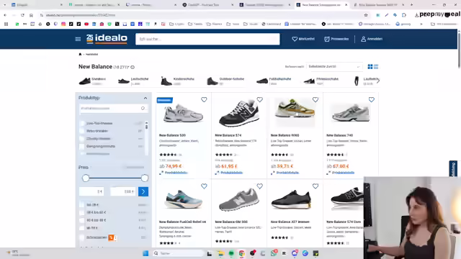The width and height of the screenshot is (461, 259).
Task: Open the Merkzettel wishlist
Action: 303,39
